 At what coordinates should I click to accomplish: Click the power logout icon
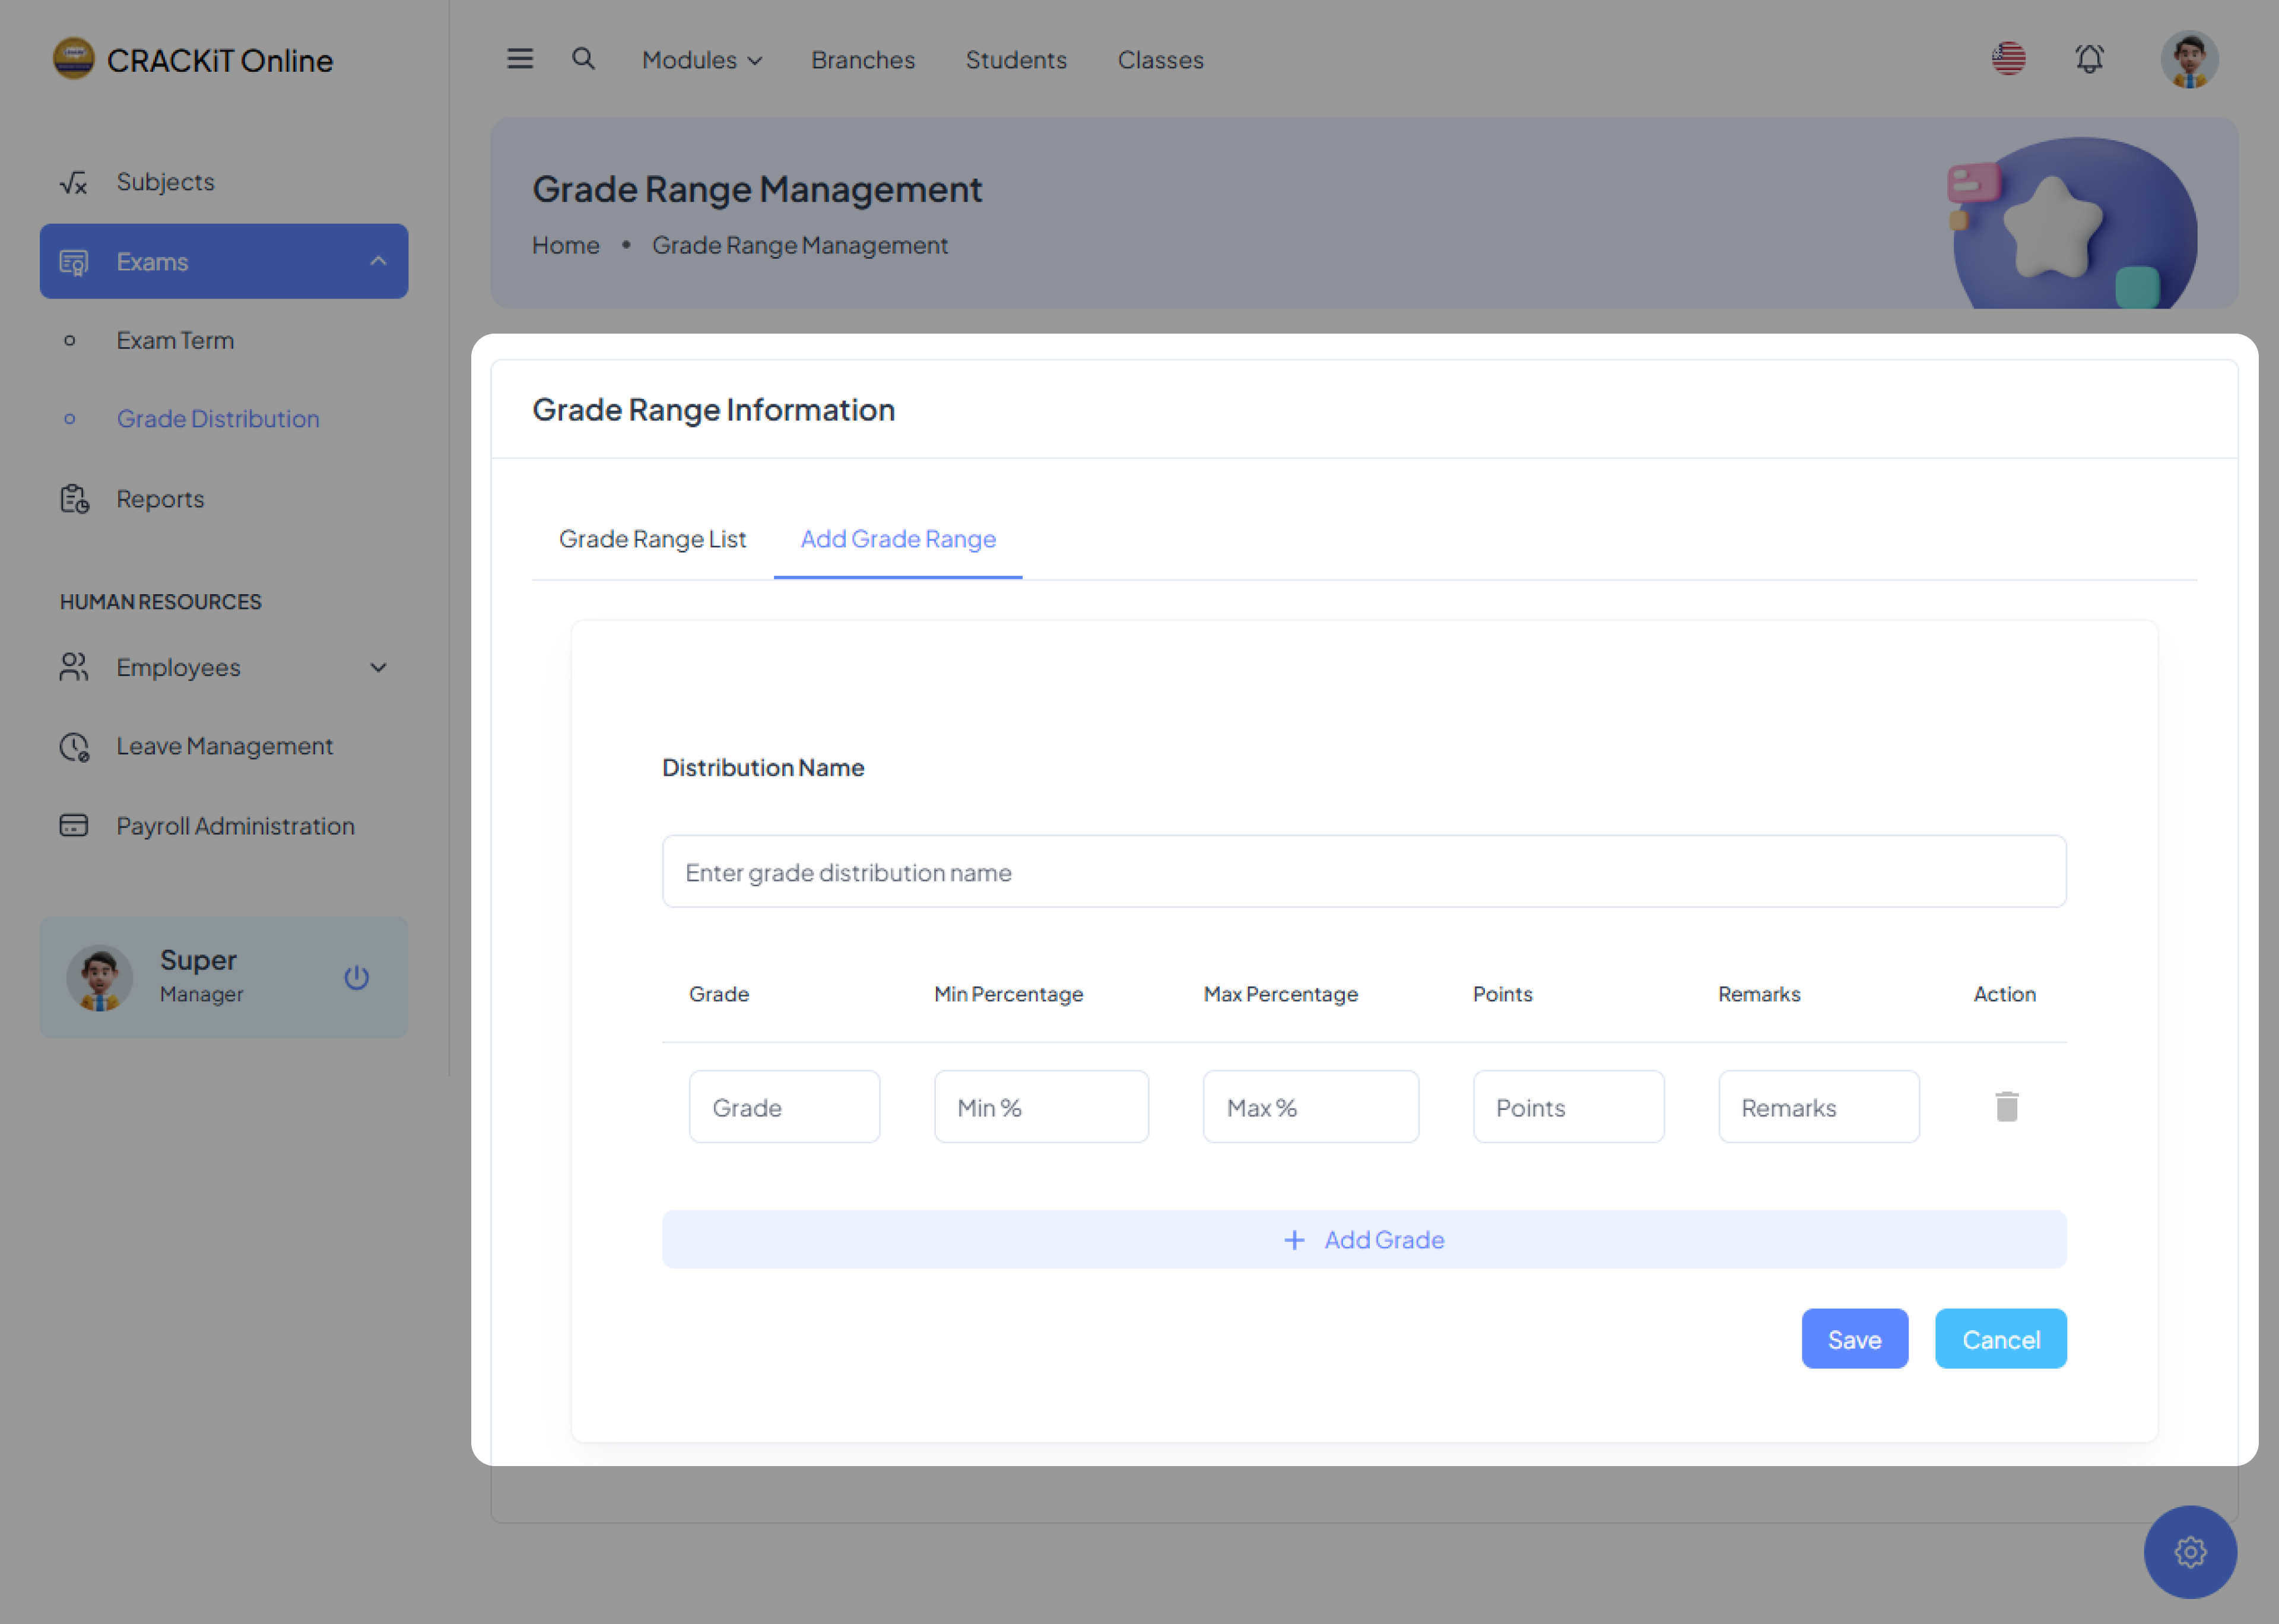357,977
